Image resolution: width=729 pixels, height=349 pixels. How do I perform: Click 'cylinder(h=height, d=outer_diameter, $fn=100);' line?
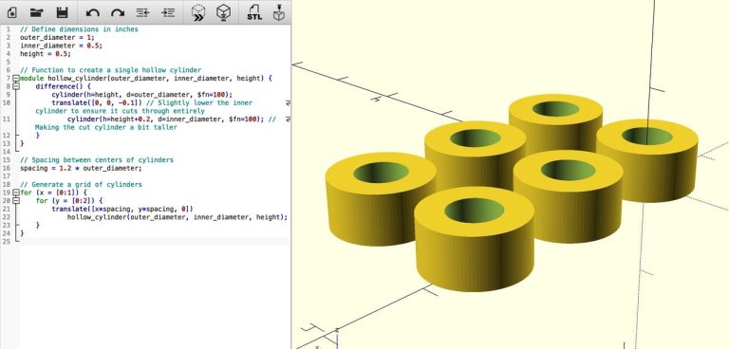[141, 94]
